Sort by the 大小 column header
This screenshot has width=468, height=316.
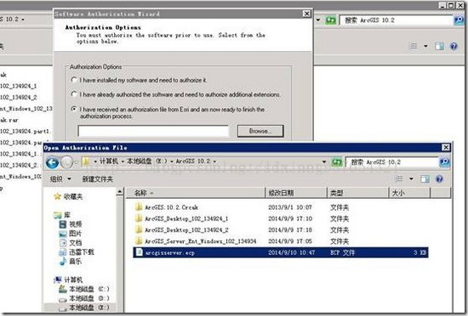(409, 193)
